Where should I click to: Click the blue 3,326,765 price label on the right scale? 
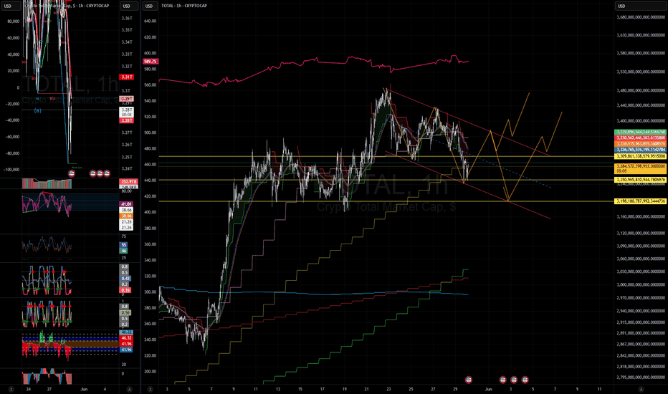(x=640, y=150)
